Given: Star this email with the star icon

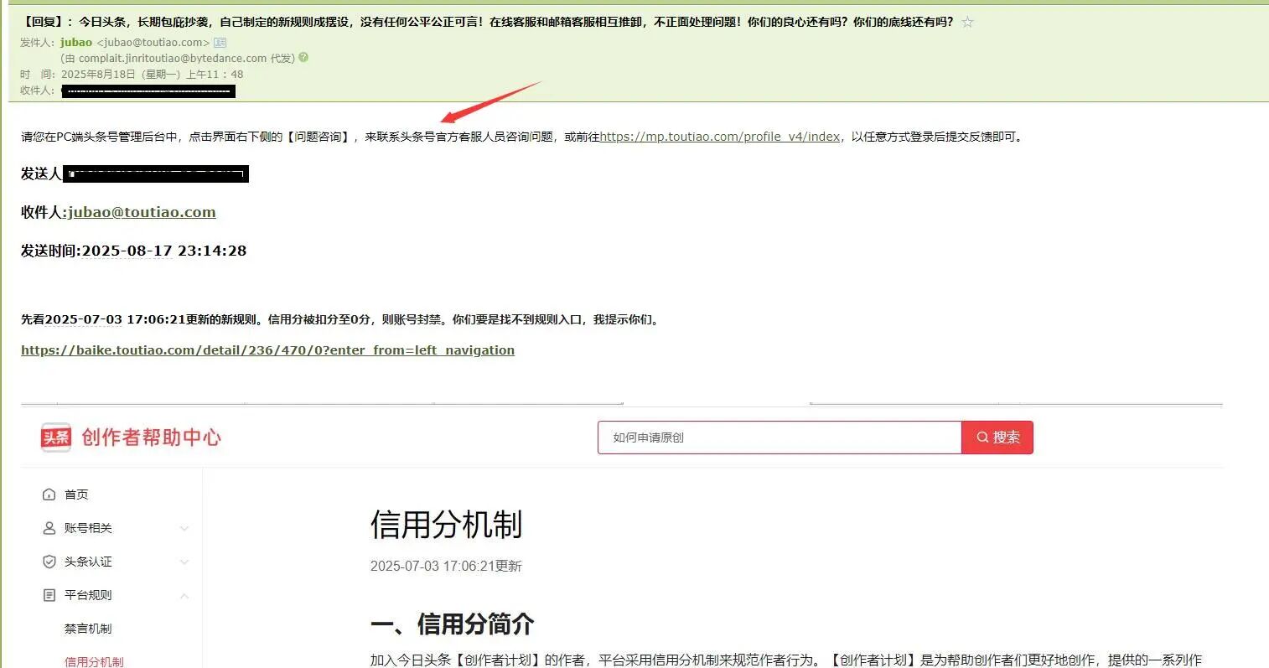Looking at the screenshot, I should click(967, 23).
